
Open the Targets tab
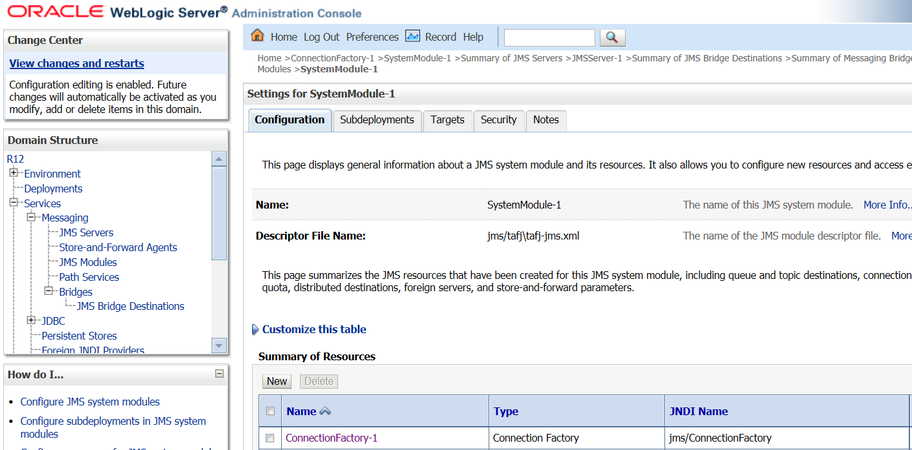tap(447, 120)
